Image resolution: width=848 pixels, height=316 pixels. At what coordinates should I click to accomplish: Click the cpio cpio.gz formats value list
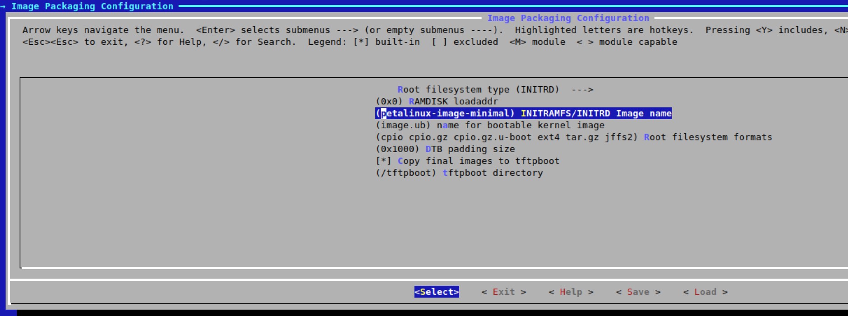tap(506, 137)
